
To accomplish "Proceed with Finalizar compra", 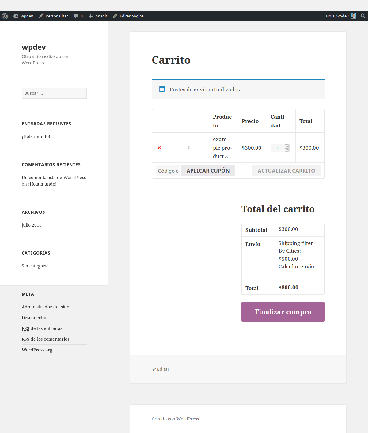I will click(x=283, y=312).
